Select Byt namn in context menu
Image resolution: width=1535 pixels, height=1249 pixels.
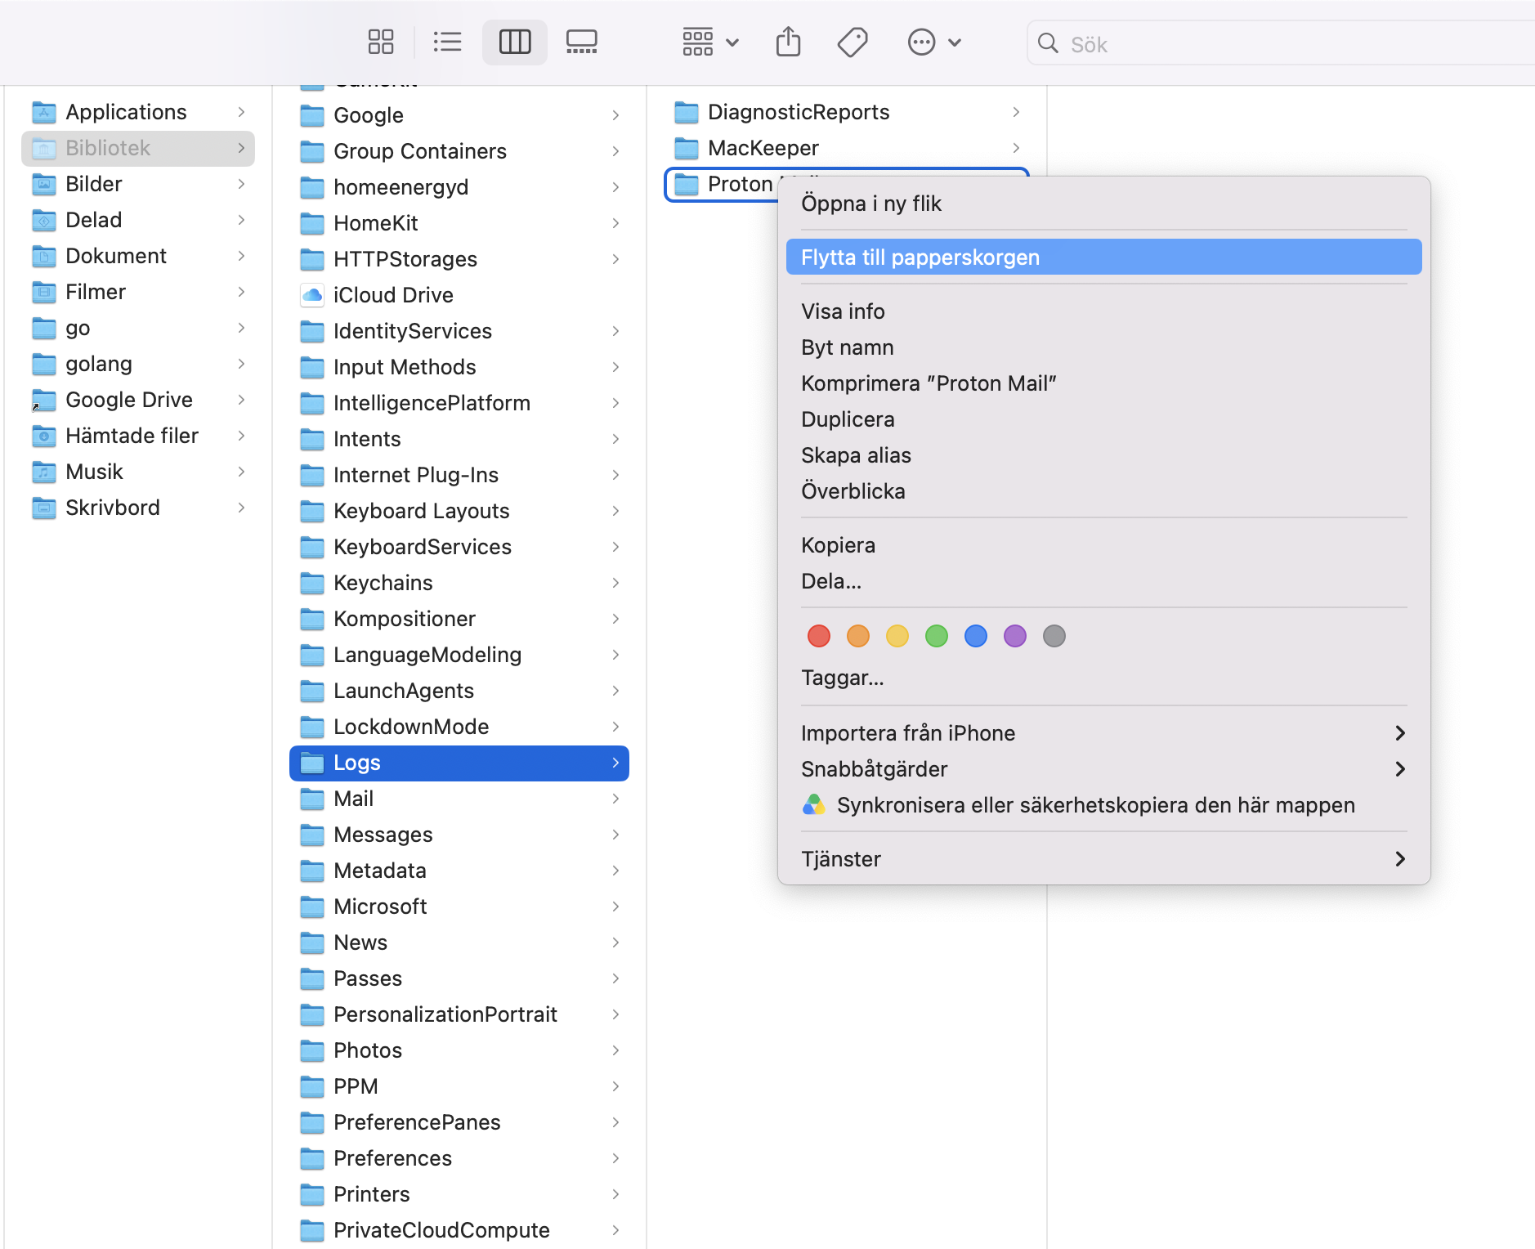click(1103, 347)
